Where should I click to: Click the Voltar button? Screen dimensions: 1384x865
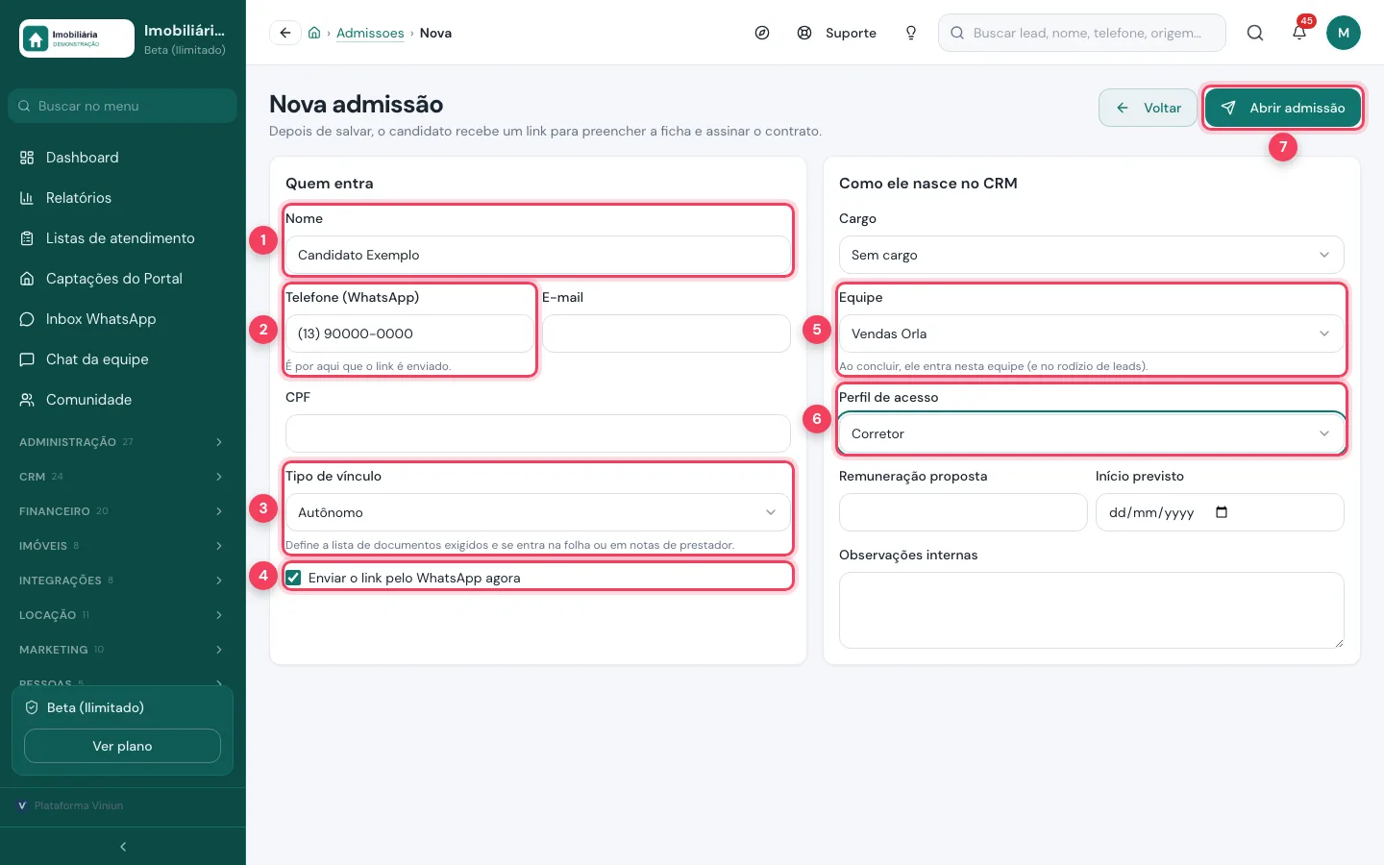[x=1148, y=108]
